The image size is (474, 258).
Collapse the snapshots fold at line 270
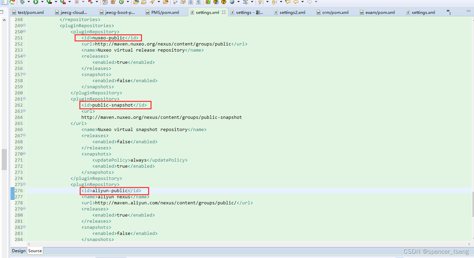point(25,154)
